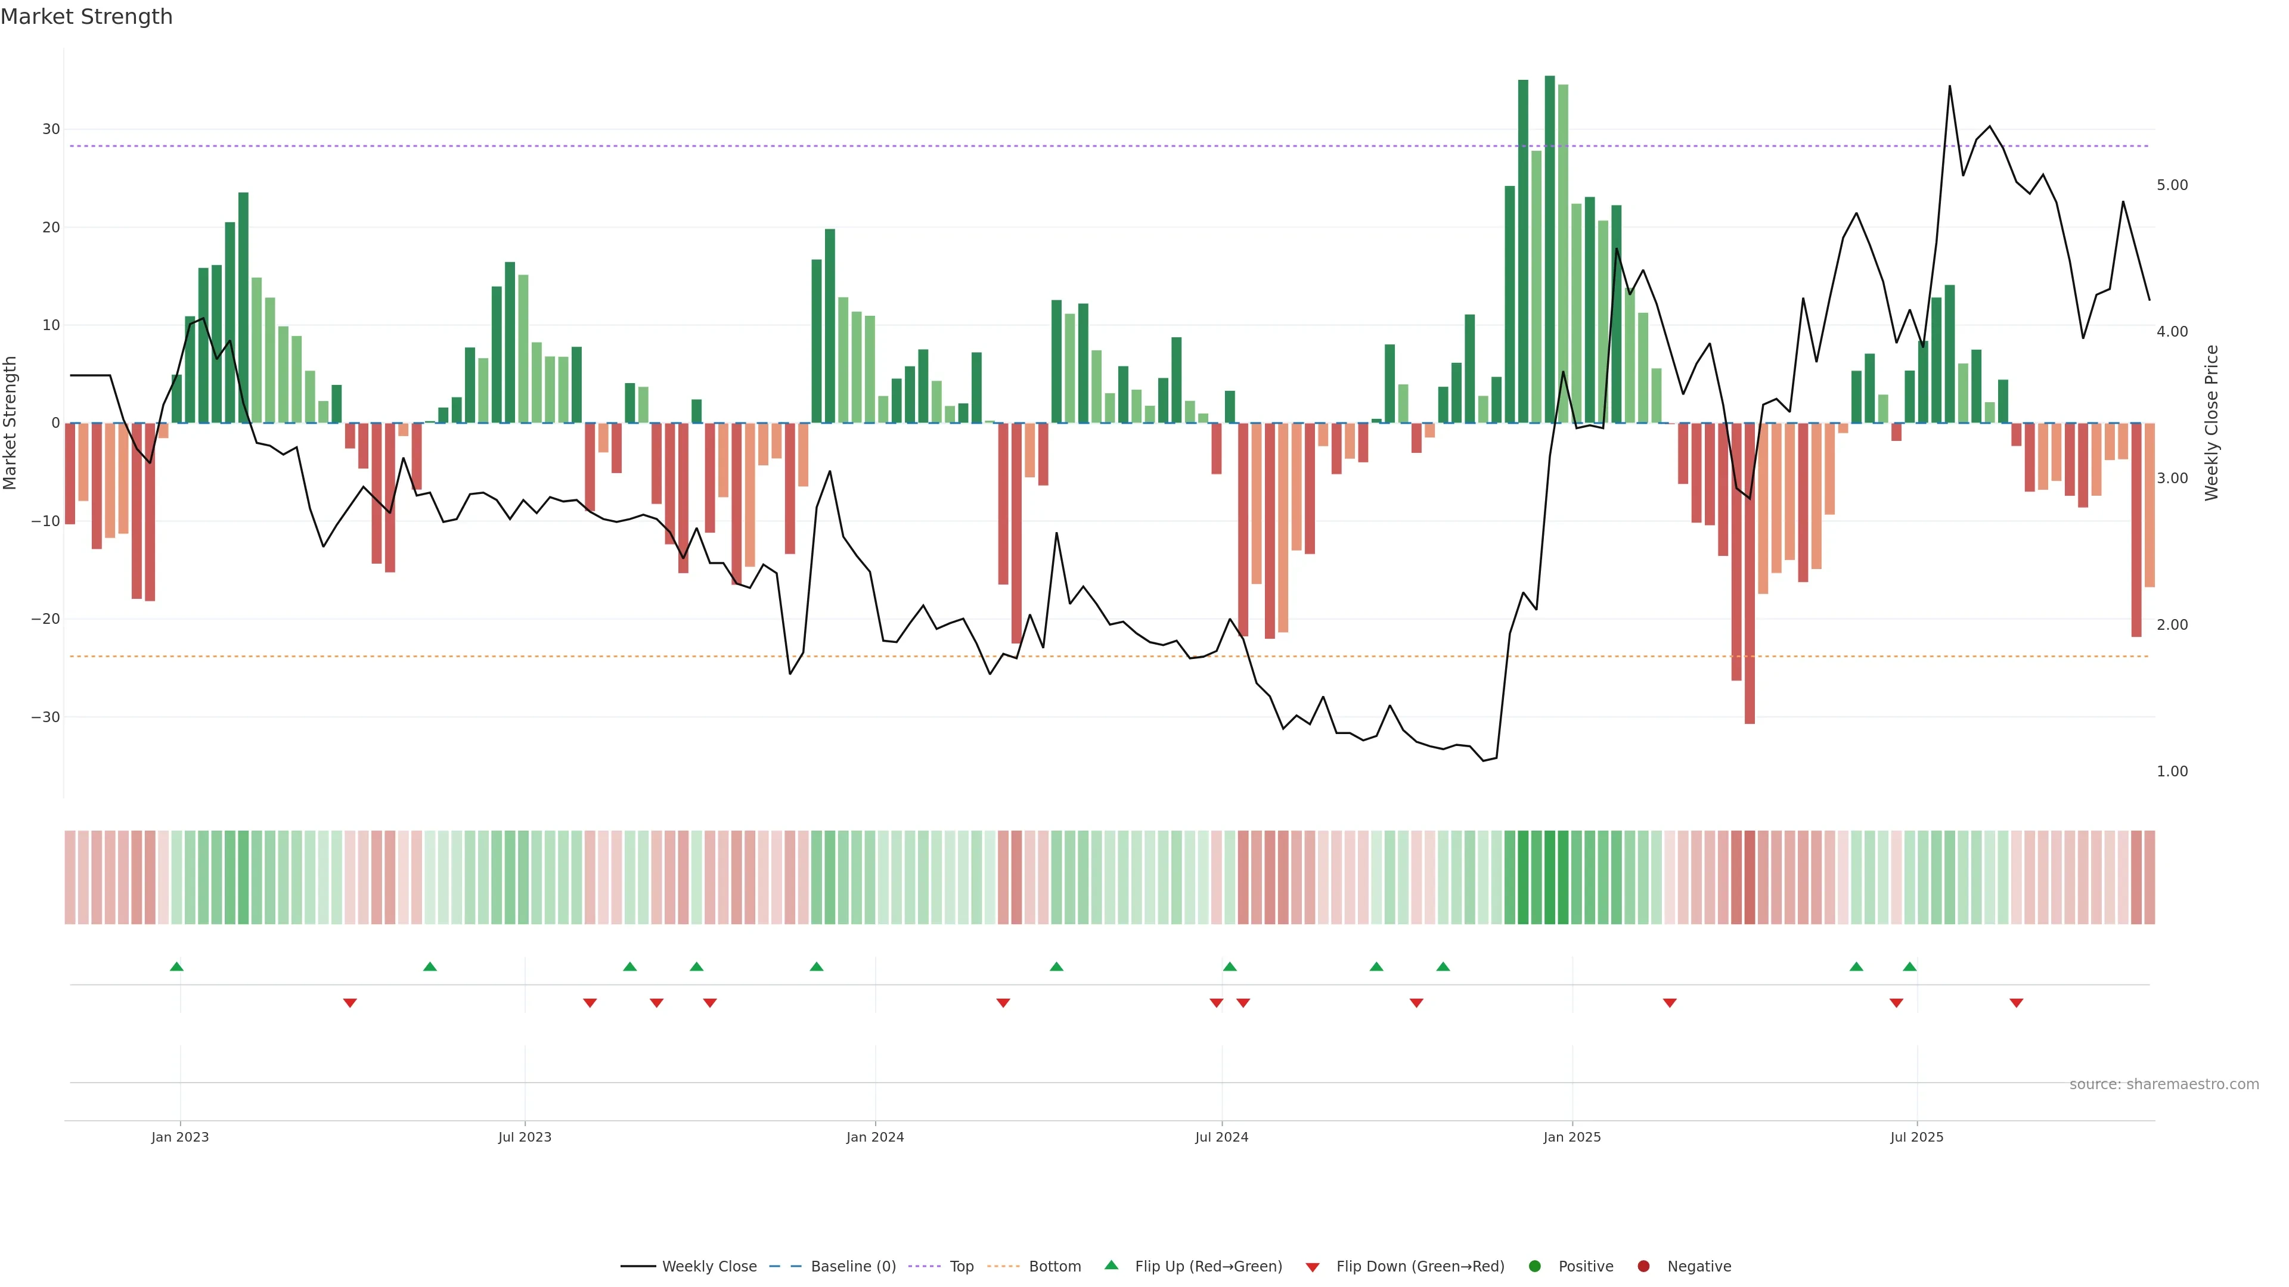
Task: Click the deepest red bar below -30
Action: coord(1750,621)
